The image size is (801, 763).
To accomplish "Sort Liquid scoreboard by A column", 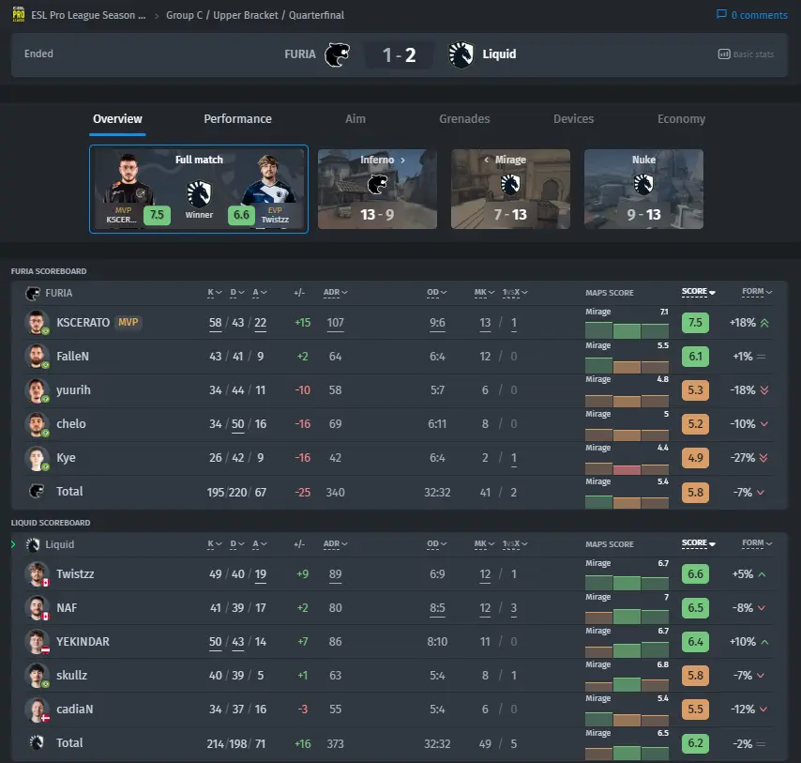I will [260, 543].
